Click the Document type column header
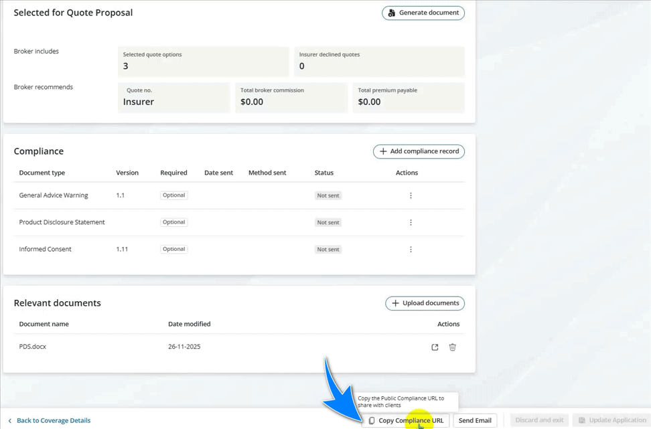651x429 pixels. [42, 173]
